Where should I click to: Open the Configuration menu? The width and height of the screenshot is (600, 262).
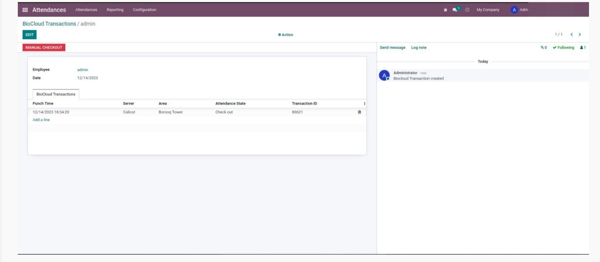144,10
